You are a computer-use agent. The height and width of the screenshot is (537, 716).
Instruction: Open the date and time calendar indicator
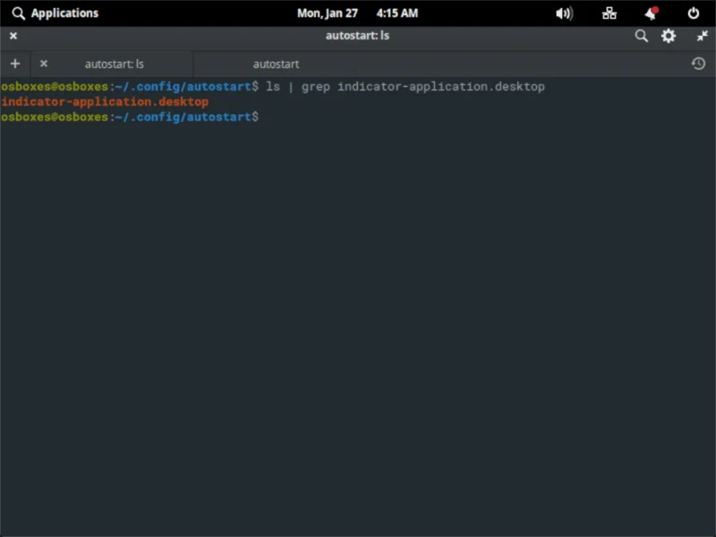coord(357,13)
